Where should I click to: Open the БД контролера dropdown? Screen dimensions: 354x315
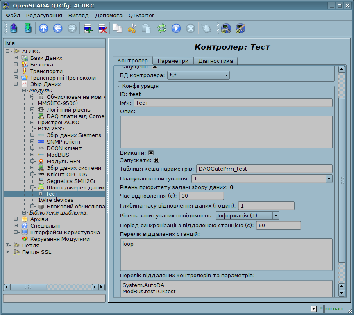tap(226, 75)
